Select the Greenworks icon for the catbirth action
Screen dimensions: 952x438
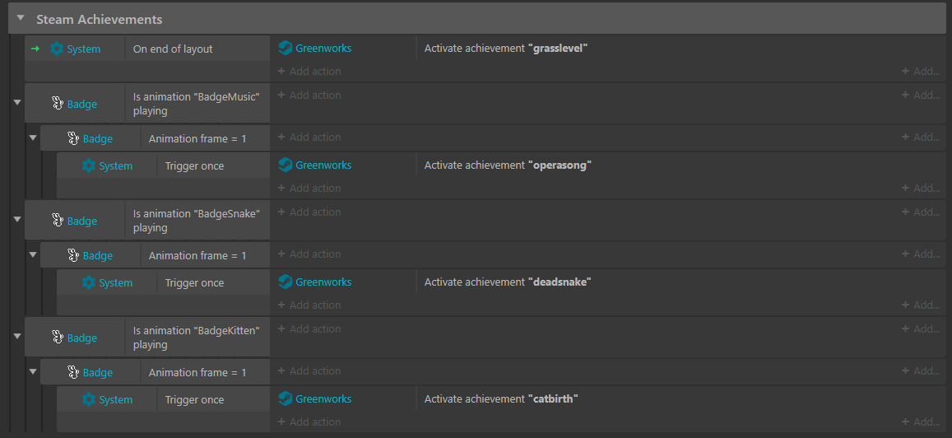click(x=285, y=398)
